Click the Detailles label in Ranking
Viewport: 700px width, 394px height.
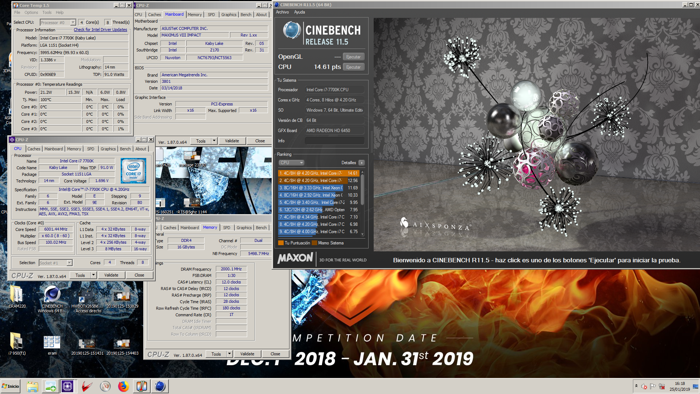tap(349, 163)
